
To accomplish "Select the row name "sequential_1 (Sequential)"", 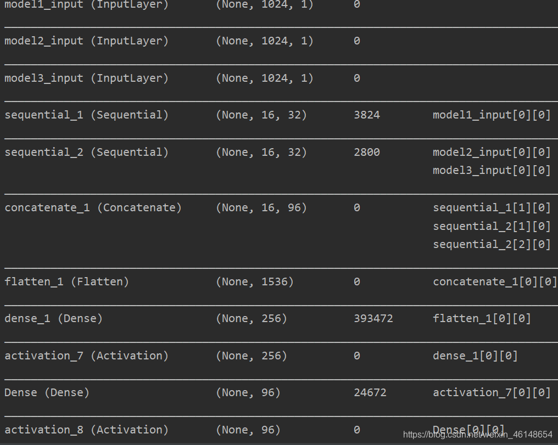I will (x=86, y=115).
